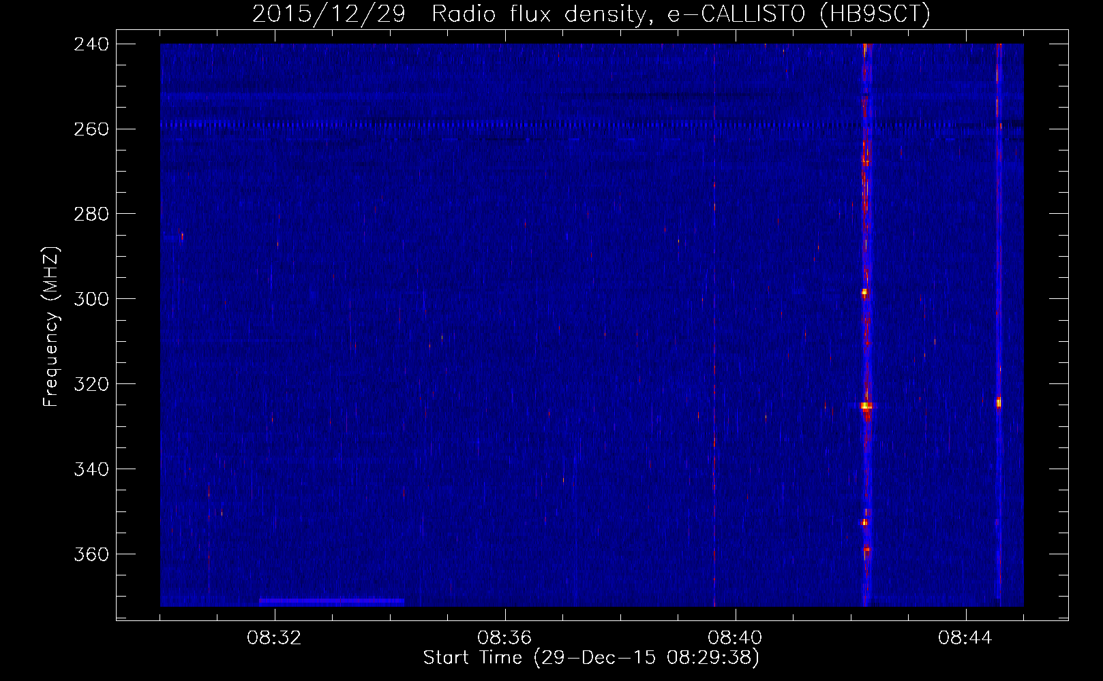The image size is (1103, 681).
Task: Click the 360 frequency tick label
Action: [x=91, y=554]
